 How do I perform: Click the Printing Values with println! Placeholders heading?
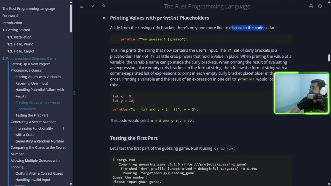tap(160, 18)
